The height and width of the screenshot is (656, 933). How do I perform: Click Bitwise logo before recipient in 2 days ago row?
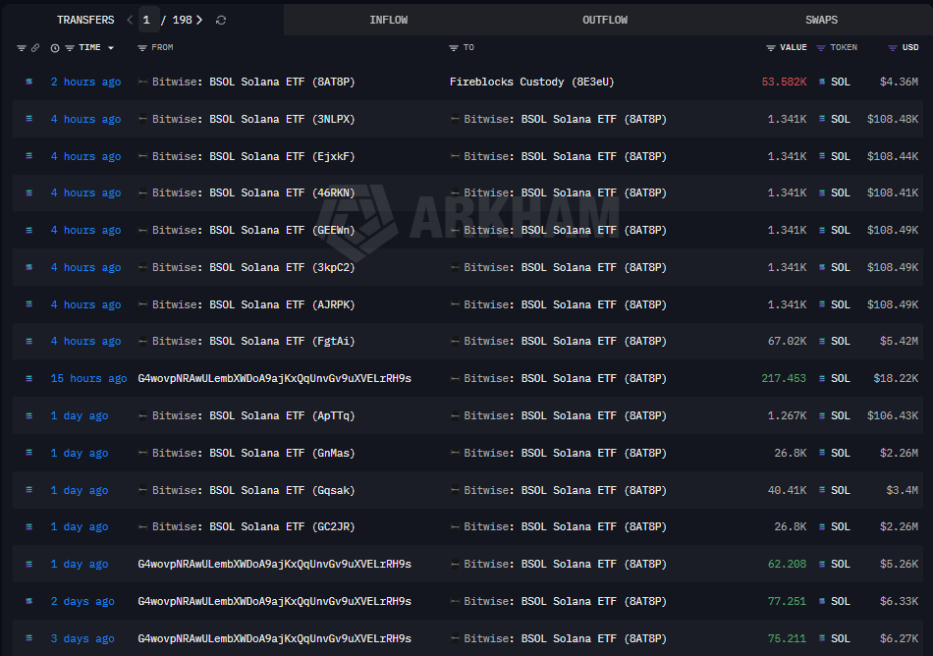click(x=455, y=601)
